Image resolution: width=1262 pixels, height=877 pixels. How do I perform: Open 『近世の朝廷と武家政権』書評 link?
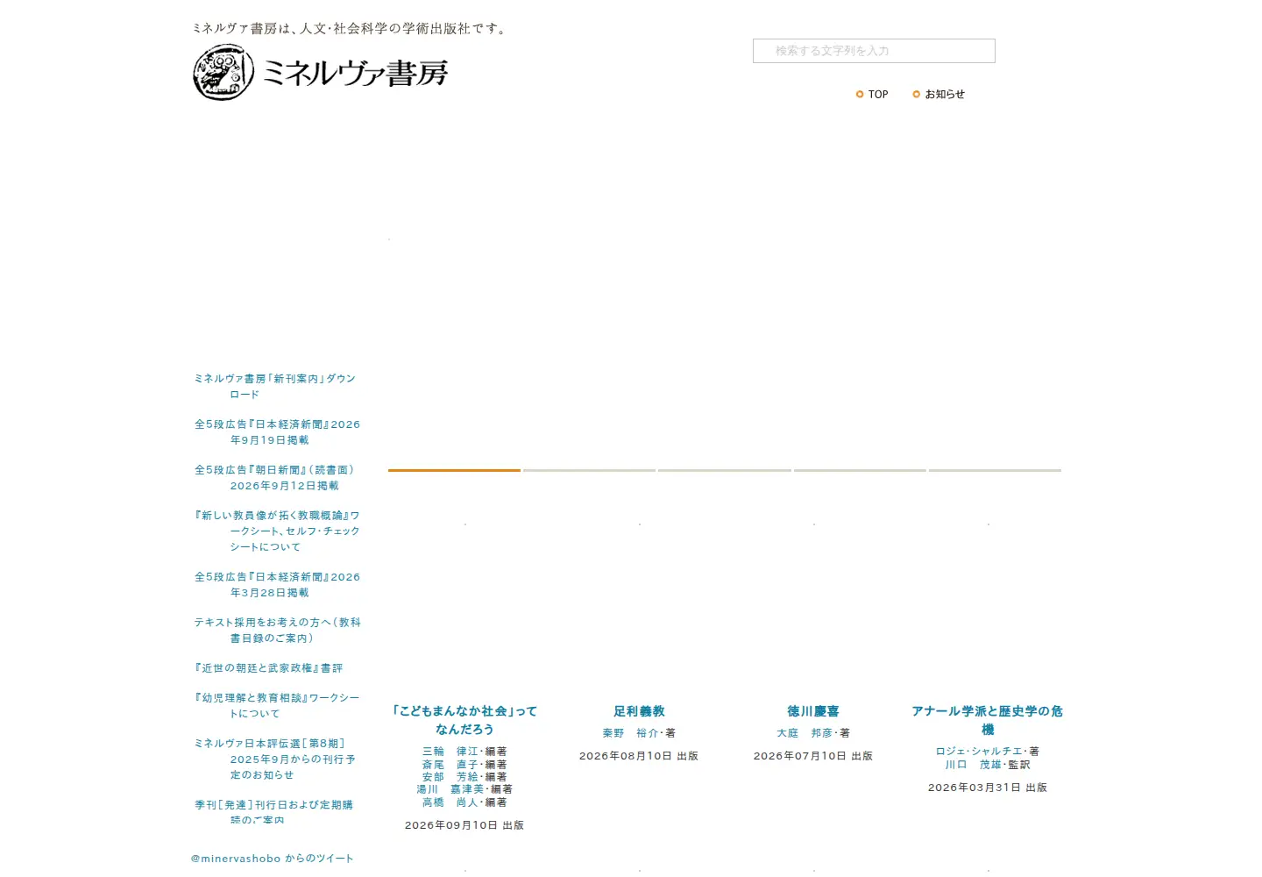click(268, 668)
